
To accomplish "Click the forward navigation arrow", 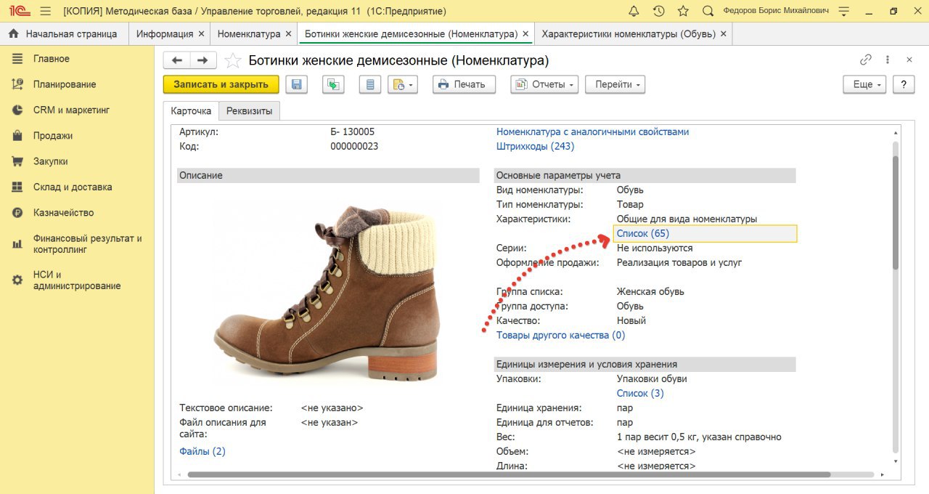I will (202, 60).
